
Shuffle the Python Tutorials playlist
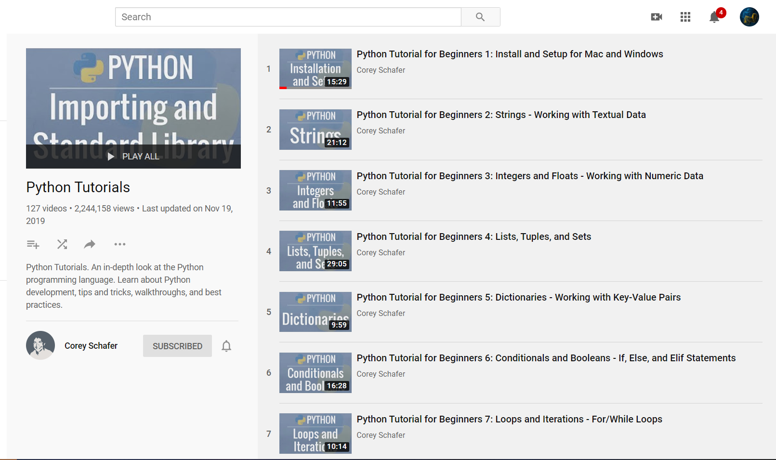(x=62, y=244)
